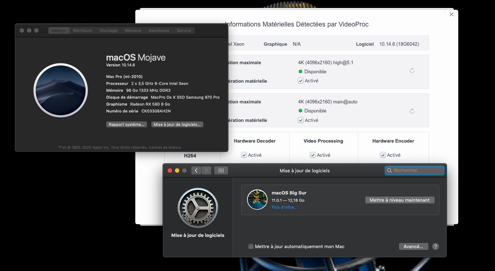Click the Video Processing column header
495x271 pixels.
coord(323,141)
